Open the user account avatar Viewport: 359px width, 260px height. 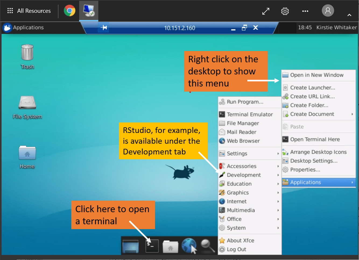(328, 11)
